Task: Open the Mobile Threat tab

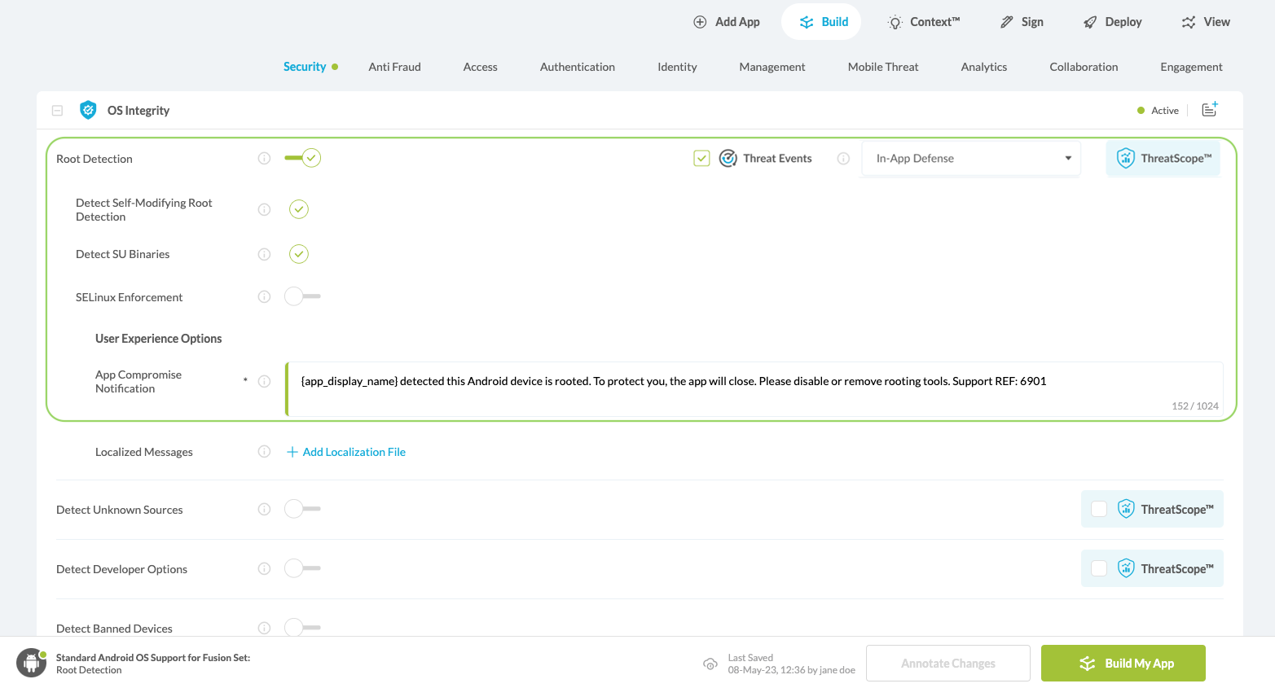Action: 882,67
